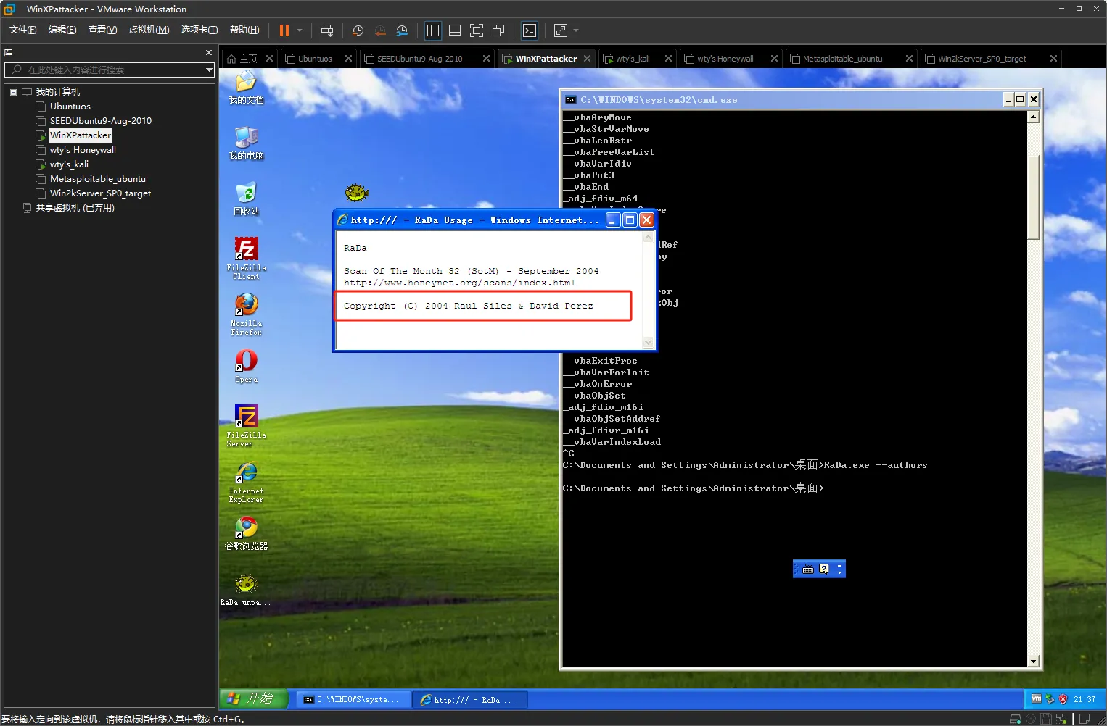Toggle the thumbnail bar view button
Viewport: 1107px width, 726px height.
pos(455,30)
